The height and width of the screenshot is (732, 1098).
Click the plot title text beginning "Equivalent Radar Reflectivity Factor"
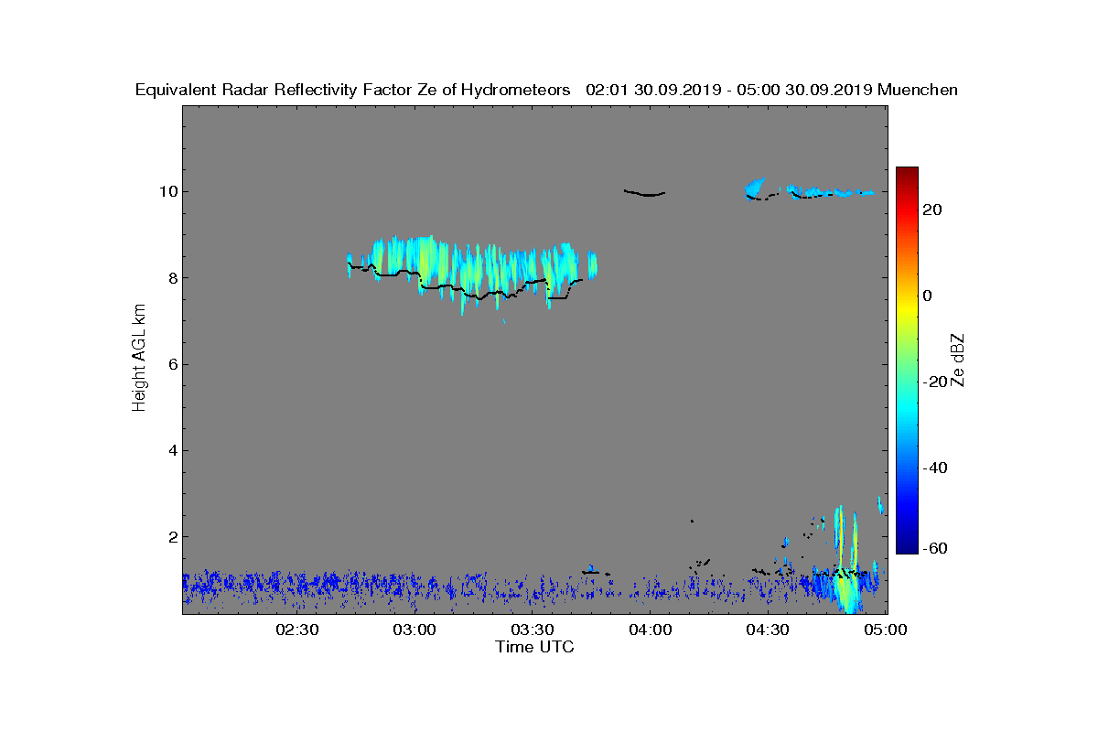click(546, 90)
